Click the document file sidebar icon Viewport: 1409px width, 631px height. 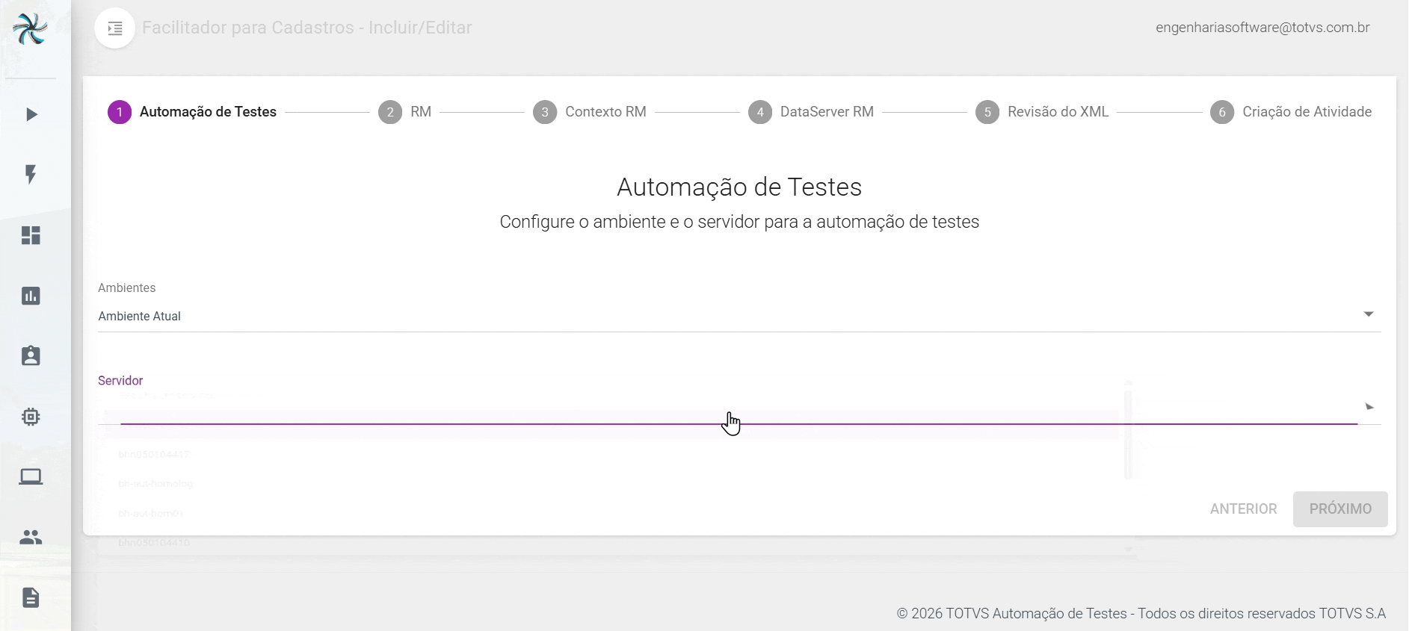tap(31, 597)
